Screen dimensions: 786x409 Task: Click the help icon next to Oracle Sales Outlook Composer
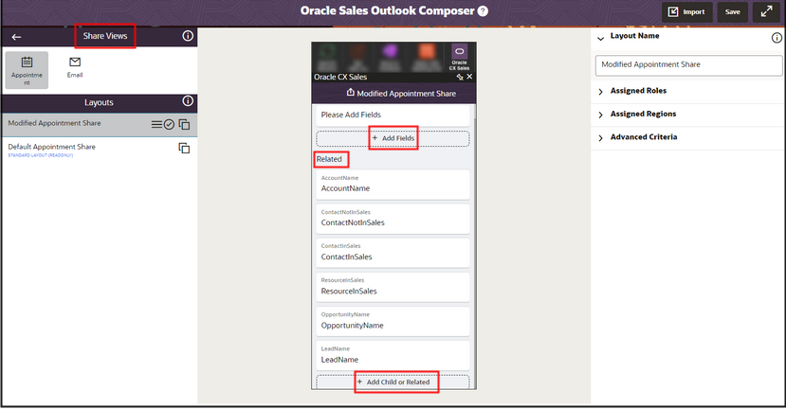click(x=483, y=11)
